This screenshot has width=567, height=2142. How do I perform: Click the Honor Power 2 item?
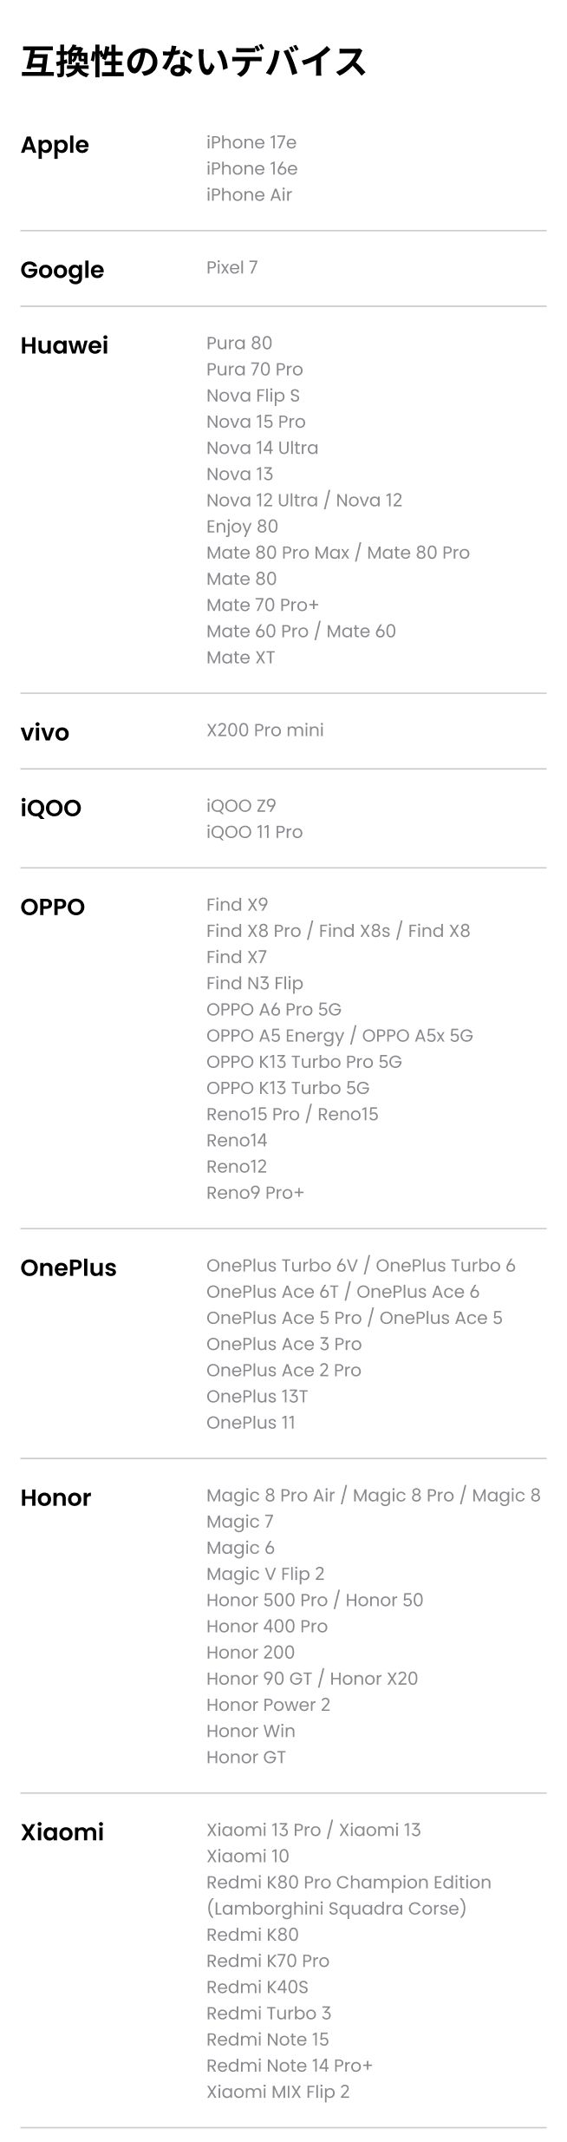(268, 1704)
